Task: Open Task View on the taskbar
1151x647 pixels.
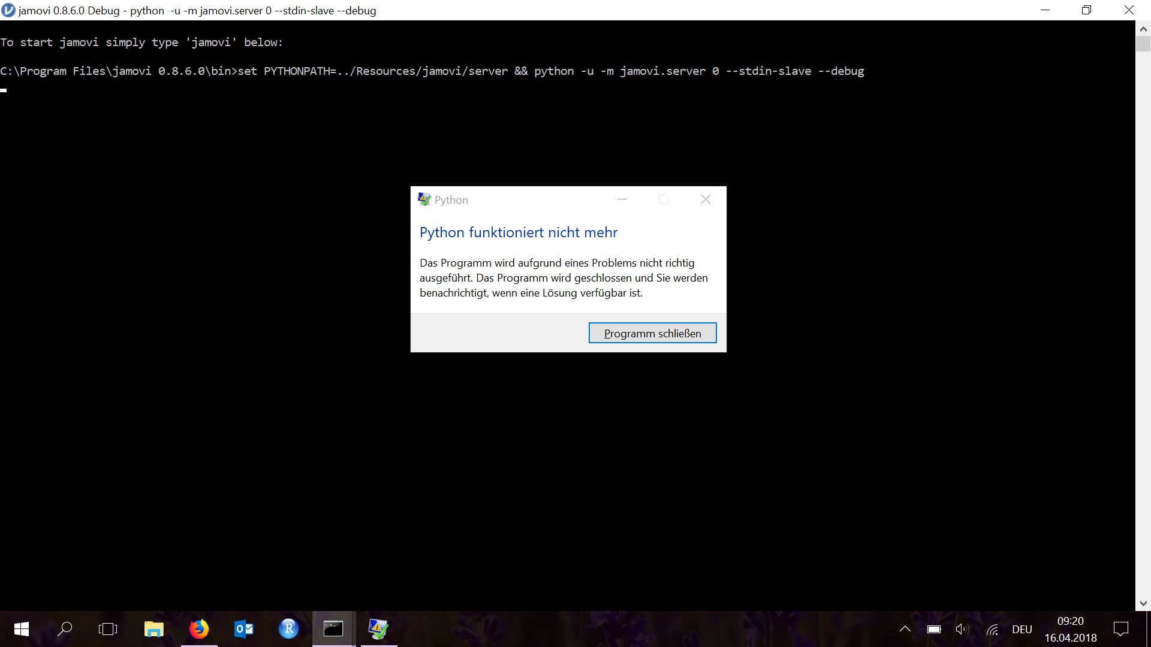Action: tap(108, 629)
